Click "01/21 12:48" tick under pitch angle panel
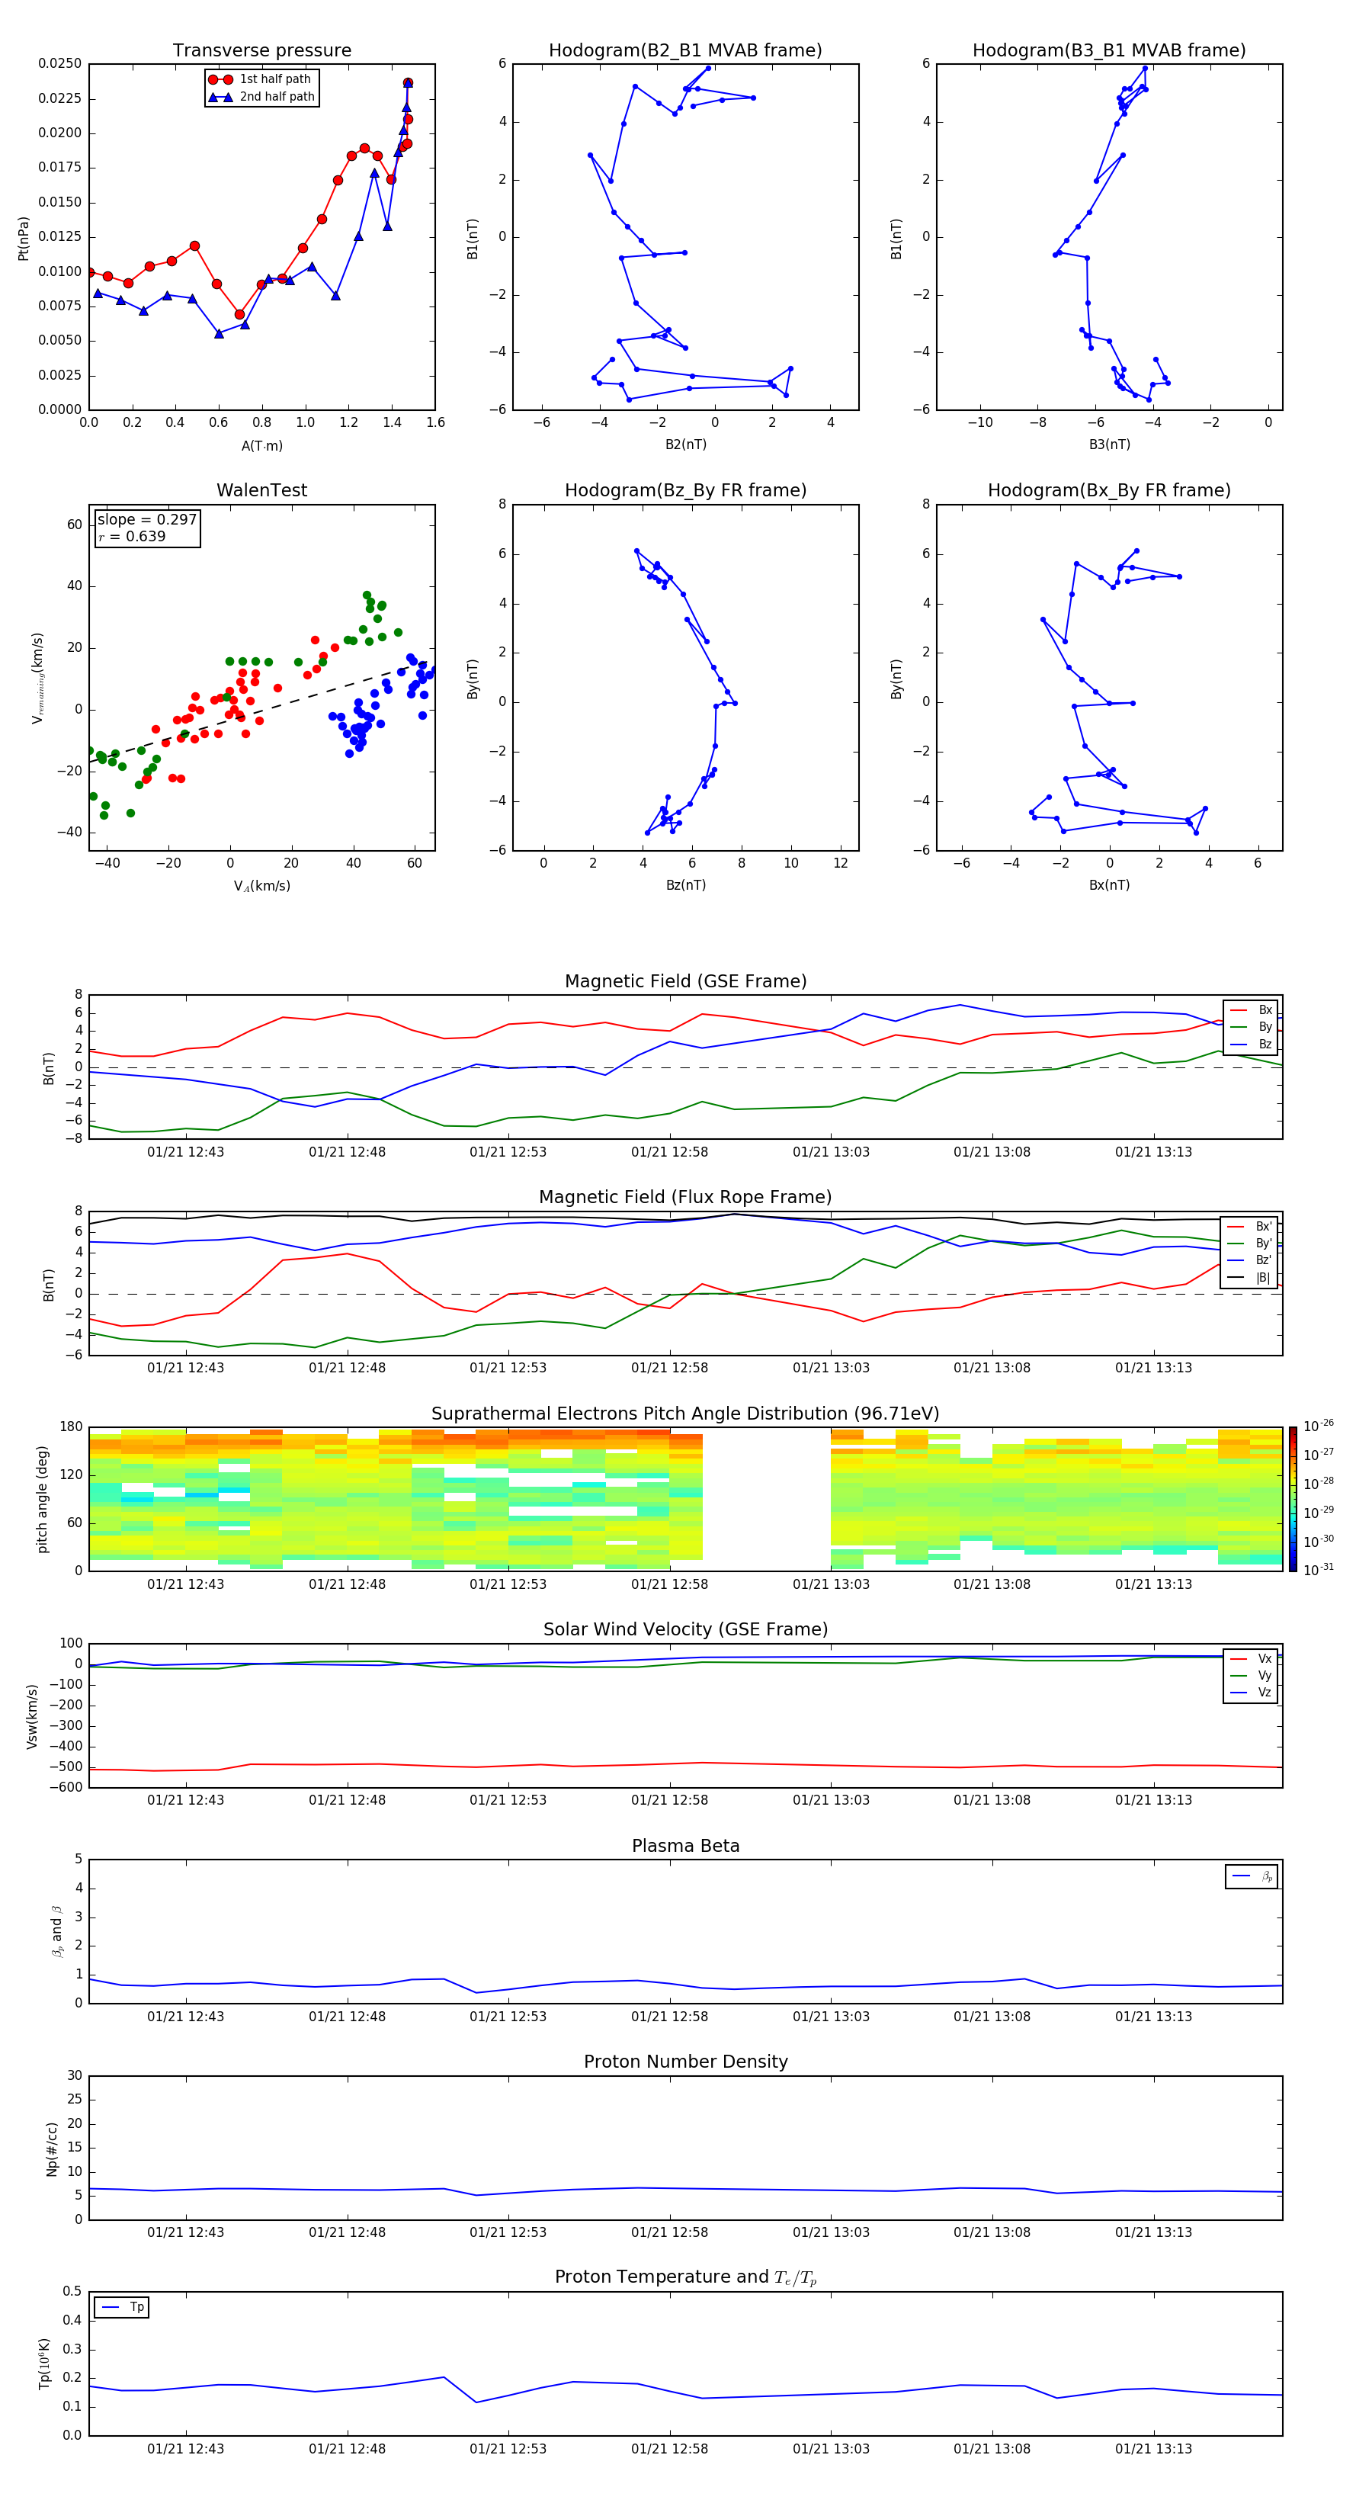The image size is (1372, 2516). (x=347, y=1584)
